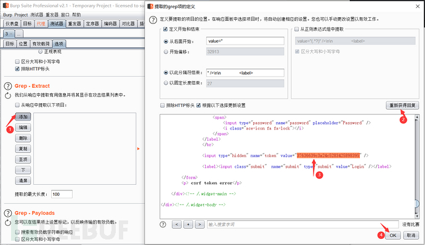The height and width of the screenshot is (245, 425).
Task: Click the plus button in search bar
Action: 188,225
